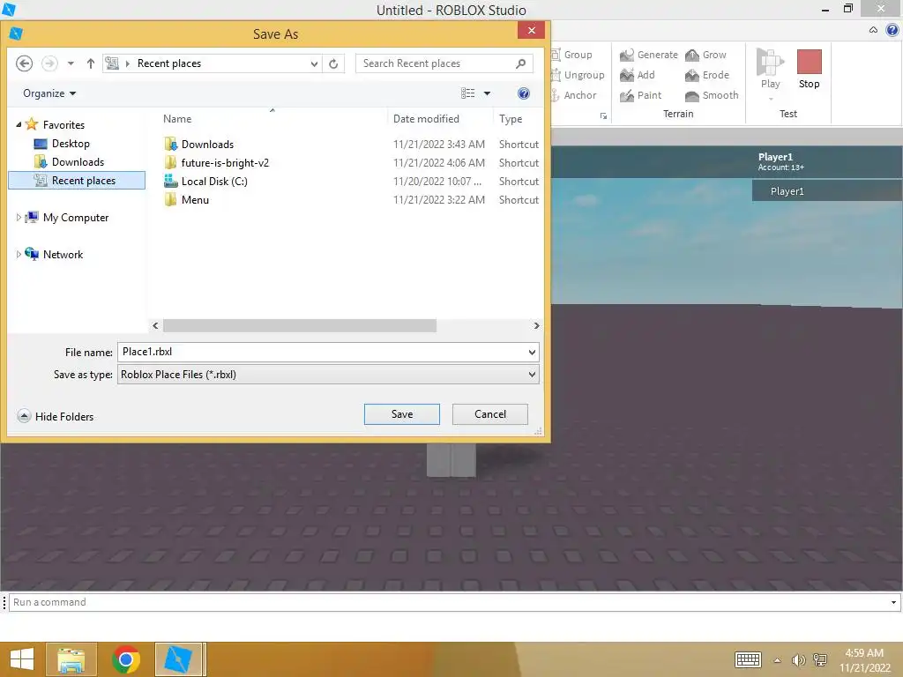Click the ROBLOX Studio taskbar icon
The width and height of the screenshot is (903, 677).
pyautogui.click(x=178, y=659)
